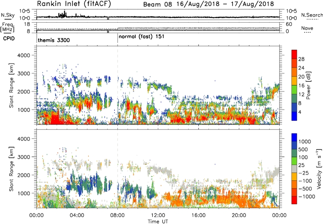
Task: Click the '12:00' time axis tick
Action: (158, 216)
